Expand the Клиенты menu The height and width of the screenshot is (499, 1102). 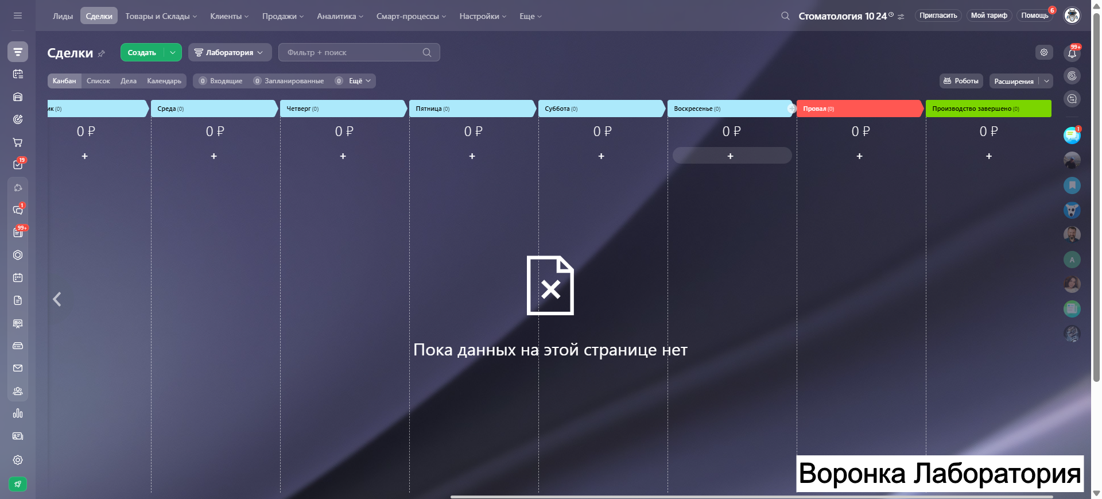[x=230, y=16]
